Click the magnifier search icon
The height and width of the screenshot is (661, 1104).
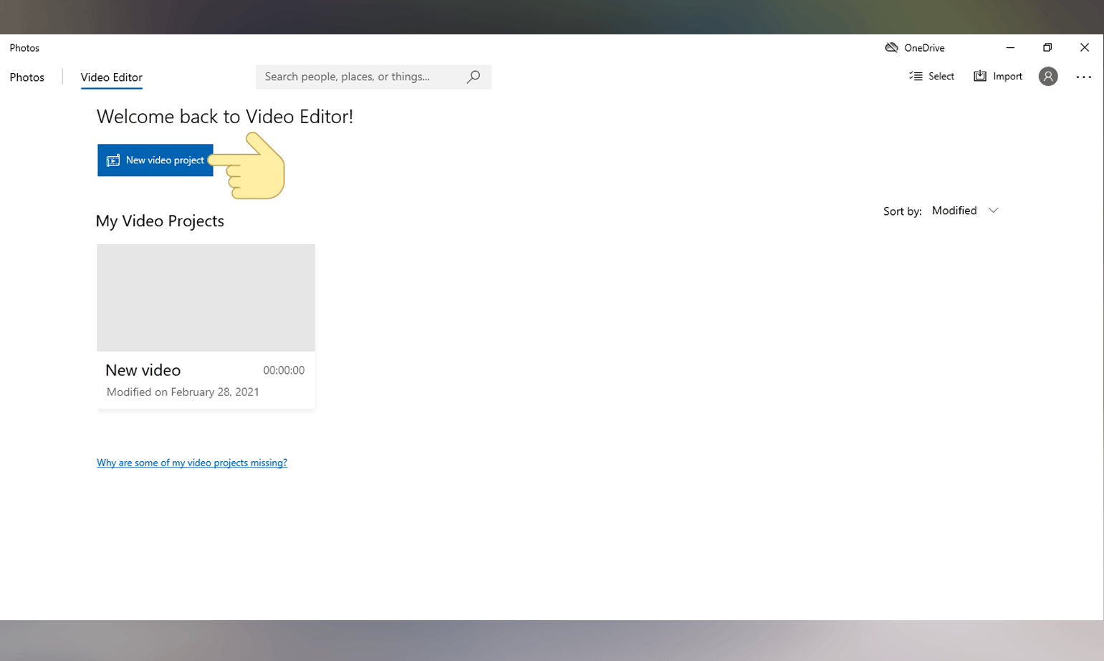pyautogui.click(x=474, y=77)
